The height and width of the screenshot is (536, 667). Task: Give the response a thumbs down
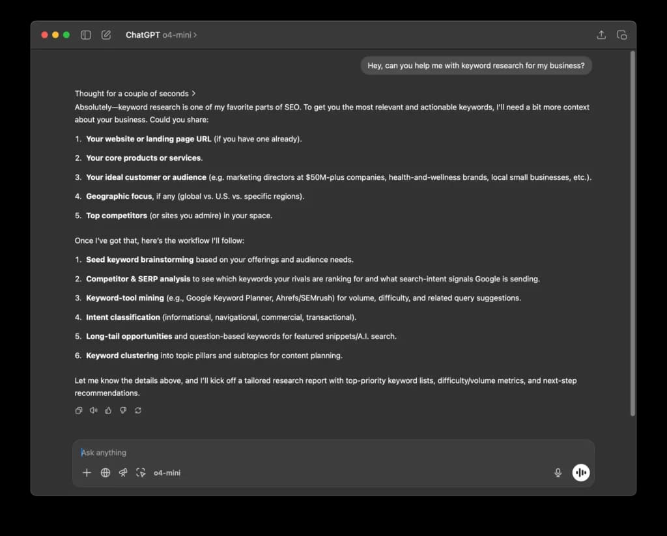click(123, 410)
